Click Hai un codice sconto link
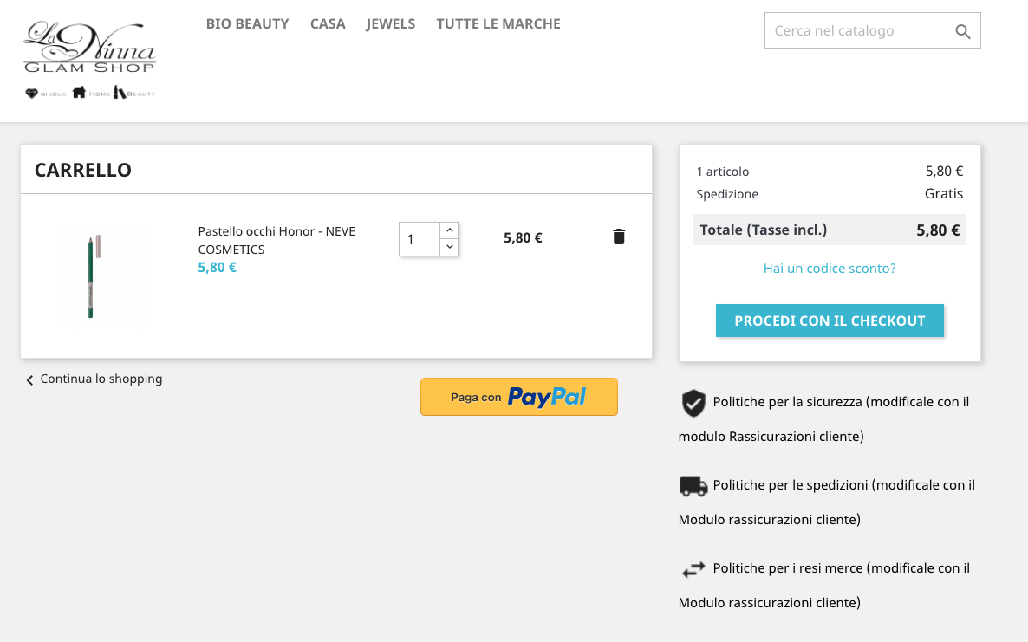The image size is (1028, 642). [x=830, y=268]
